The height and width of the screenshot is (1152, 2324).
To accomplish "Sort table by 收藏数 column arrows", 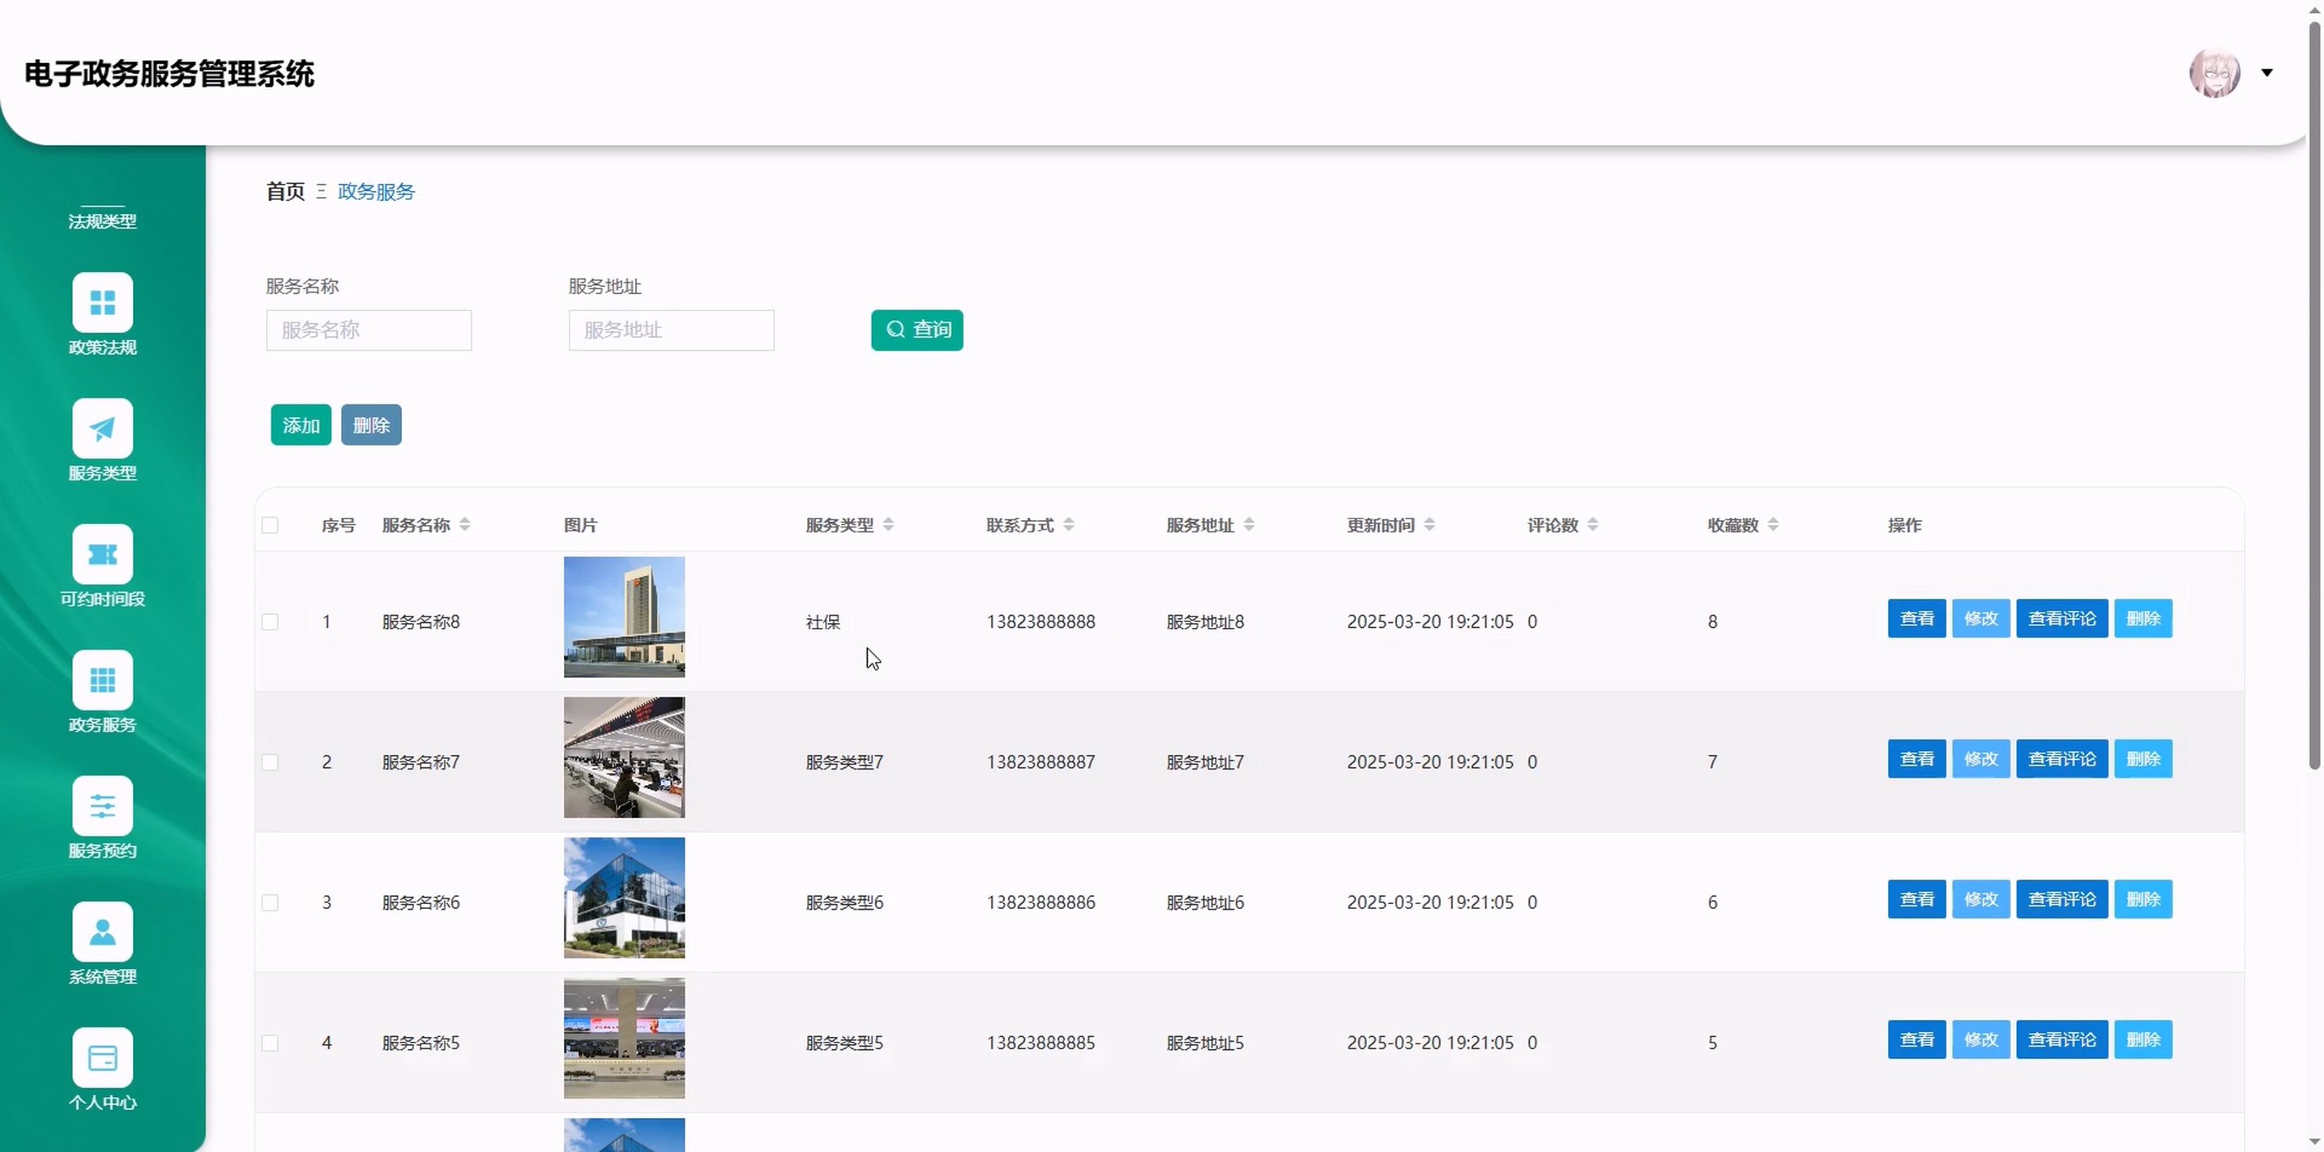I will (x=1773, y=524).
